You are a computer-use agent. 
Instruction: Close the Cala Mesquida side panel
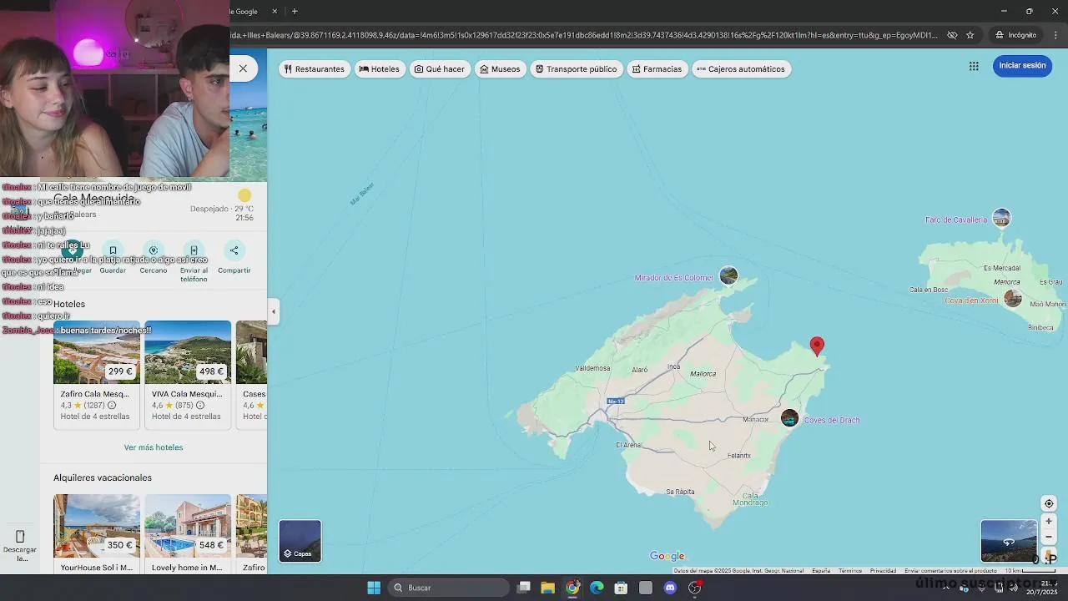(x=243, y=68)
